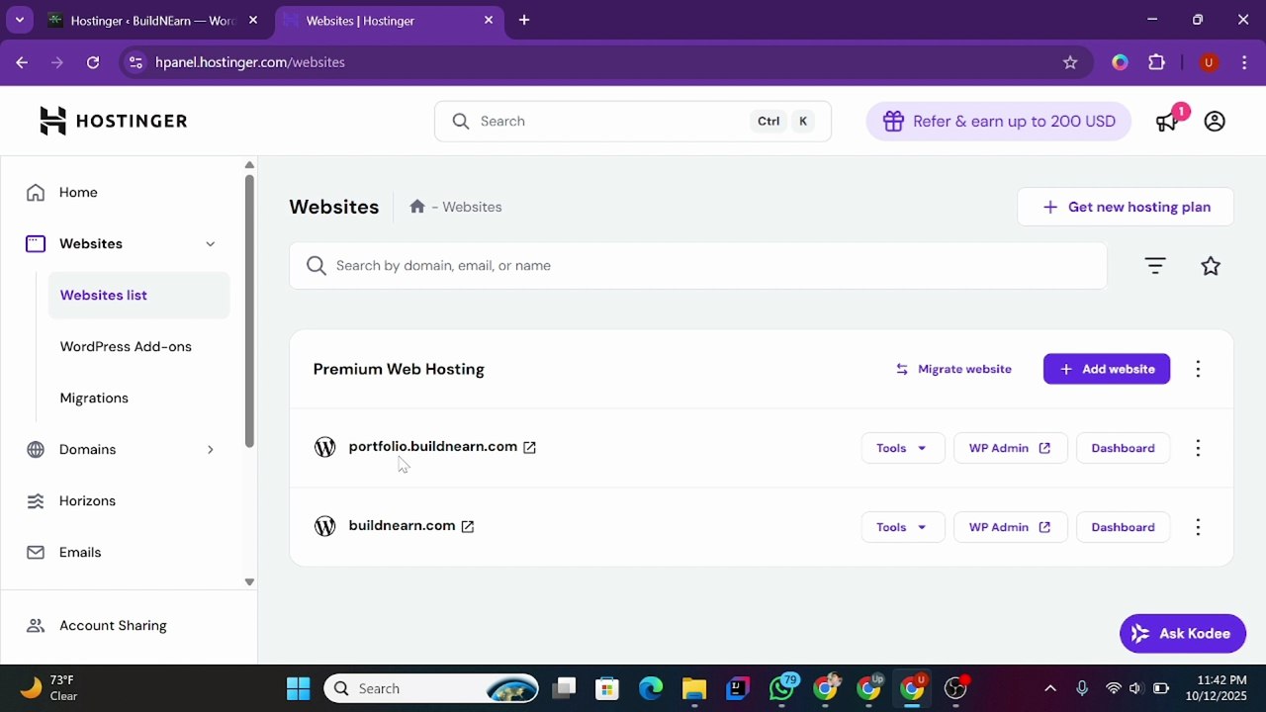1266x712 pixels.
Task: Focus the Search by domain, email, or name field
Action: click(698, 266)
